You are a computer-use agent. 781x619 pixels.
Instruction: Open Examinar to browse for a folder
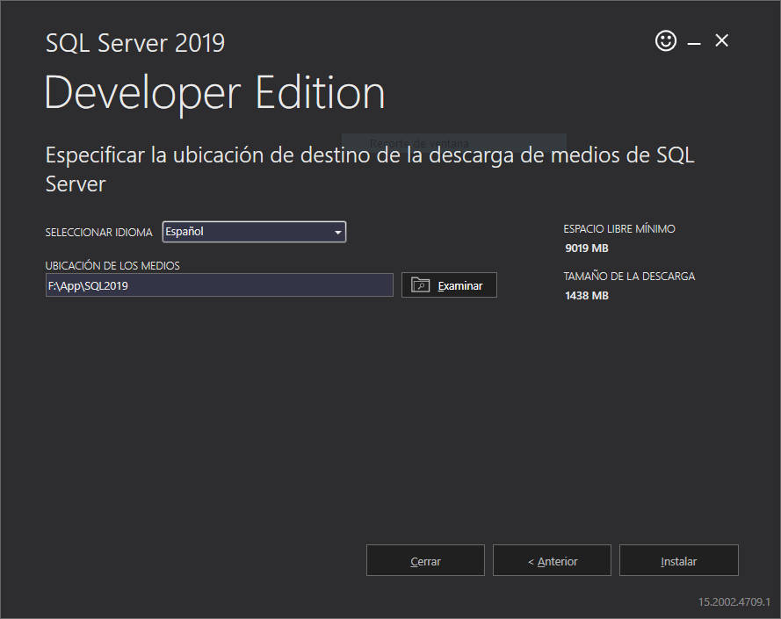click(449, 284)
